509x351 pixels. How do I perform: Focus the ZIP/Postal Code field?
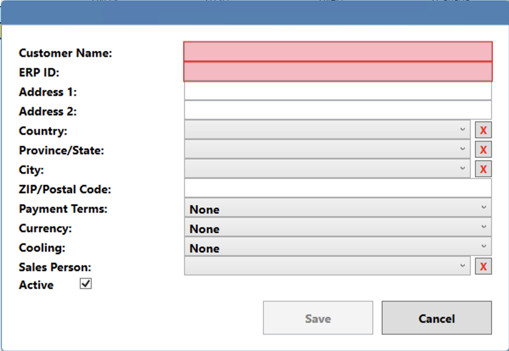[338, 188]
